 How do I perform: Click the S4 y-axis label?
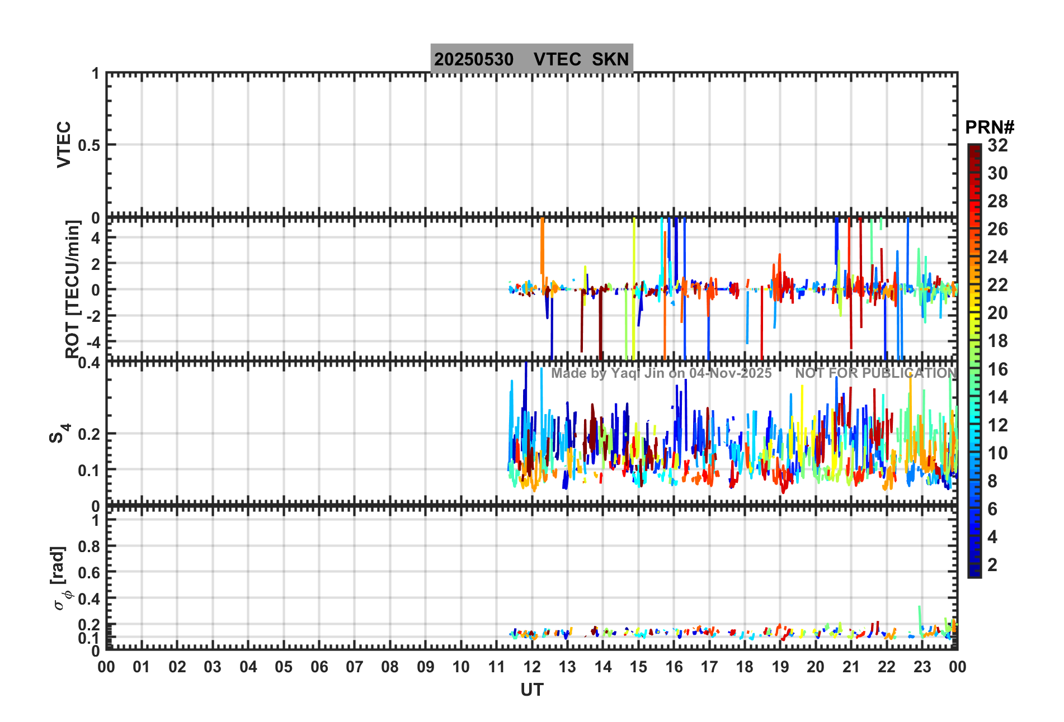point(59,433)
